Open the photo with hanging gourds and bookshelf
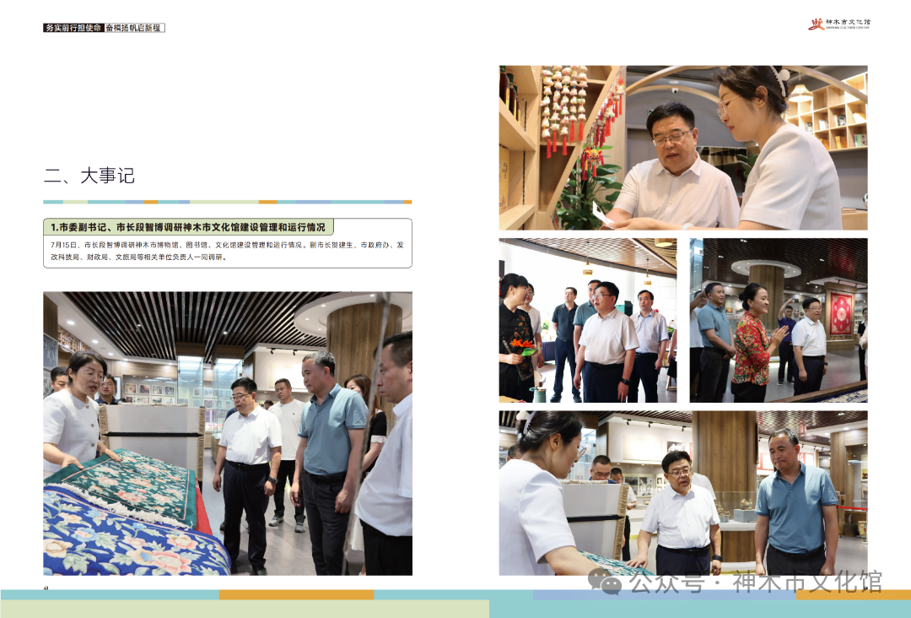Image resolution: width=911 pixels, height=618 pixels. coord(683,148)
